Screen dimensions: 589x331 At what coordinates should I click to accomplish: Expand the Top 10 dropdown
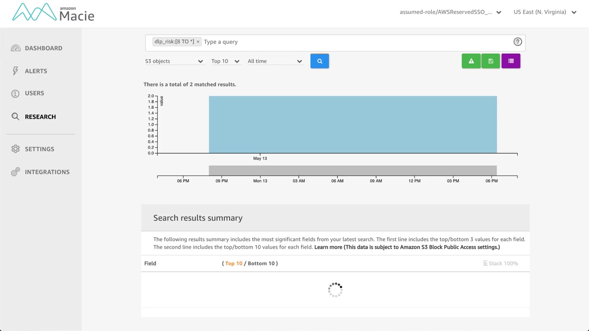225,61
